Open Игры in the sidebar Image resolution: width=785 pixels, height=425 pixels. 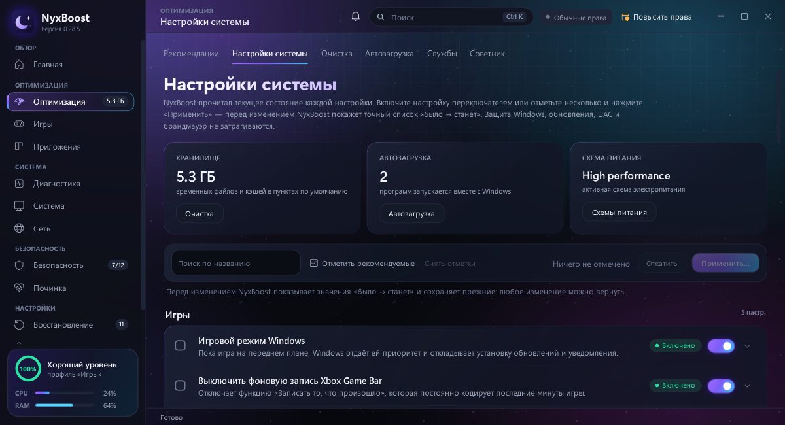[71, 124]
